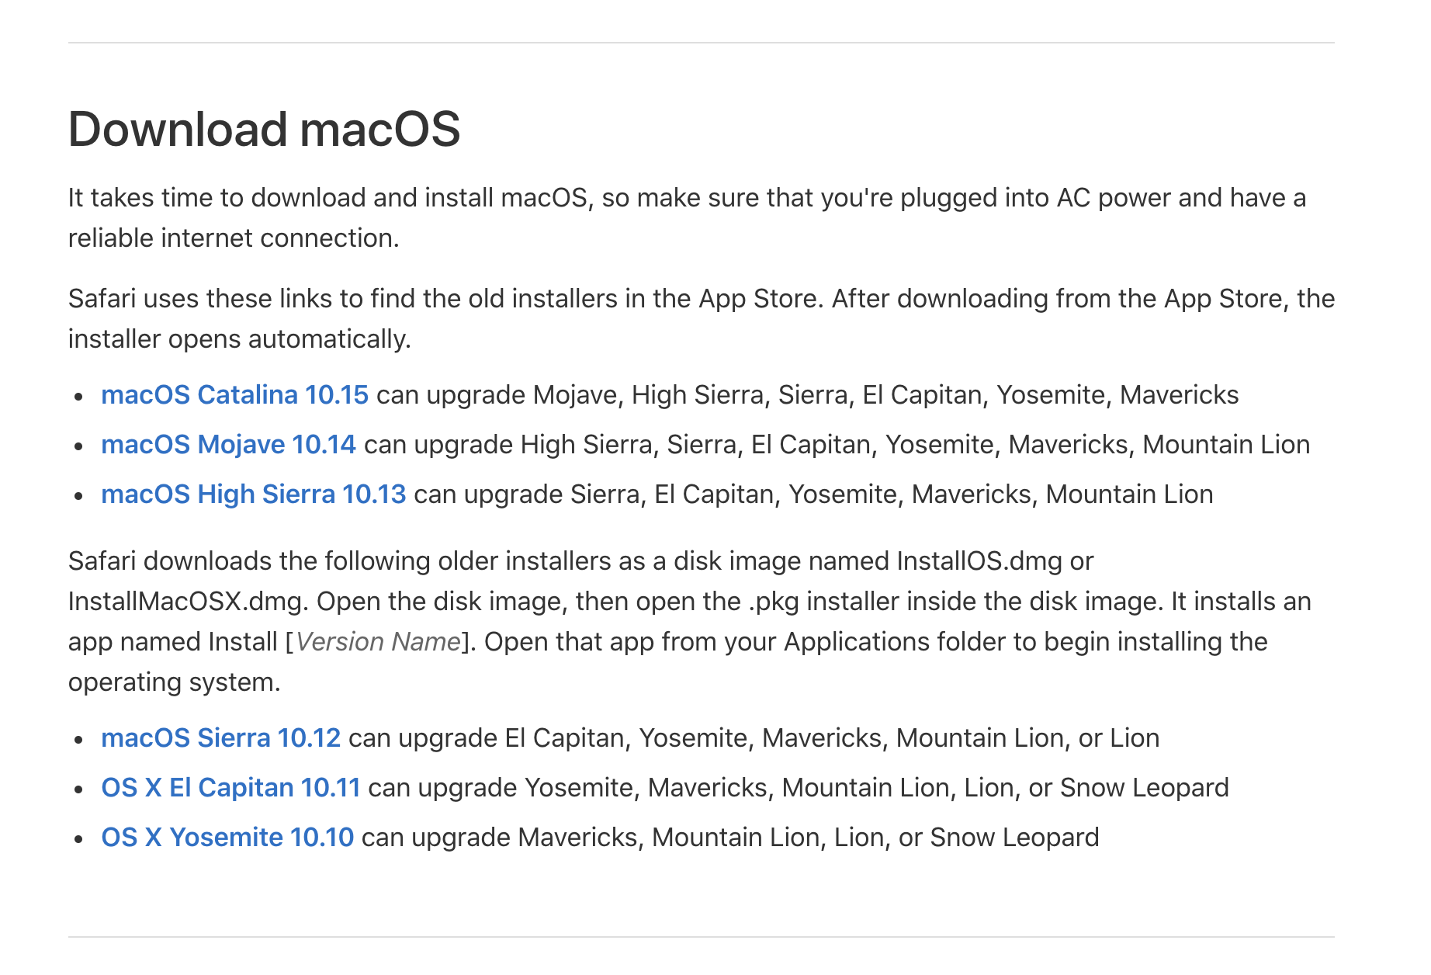Open the macOS Mojave 10.14 link

228,445
